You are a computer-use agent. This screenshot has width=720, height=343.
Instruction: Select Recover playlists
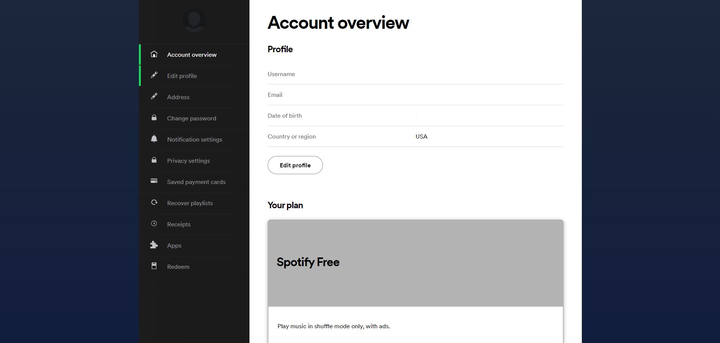click(x=194, y=203)
